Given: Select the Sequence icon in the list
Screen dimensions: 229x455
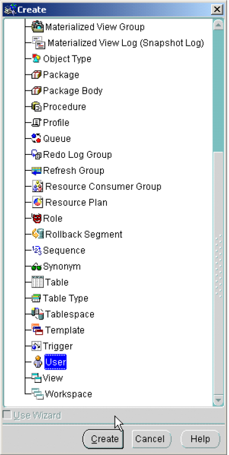Looking at the screenshot, I should pyautogui.click(x=36, y=250).
